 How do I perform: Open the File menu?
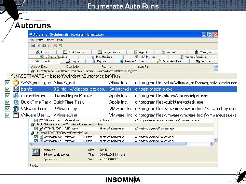[31, 40]
